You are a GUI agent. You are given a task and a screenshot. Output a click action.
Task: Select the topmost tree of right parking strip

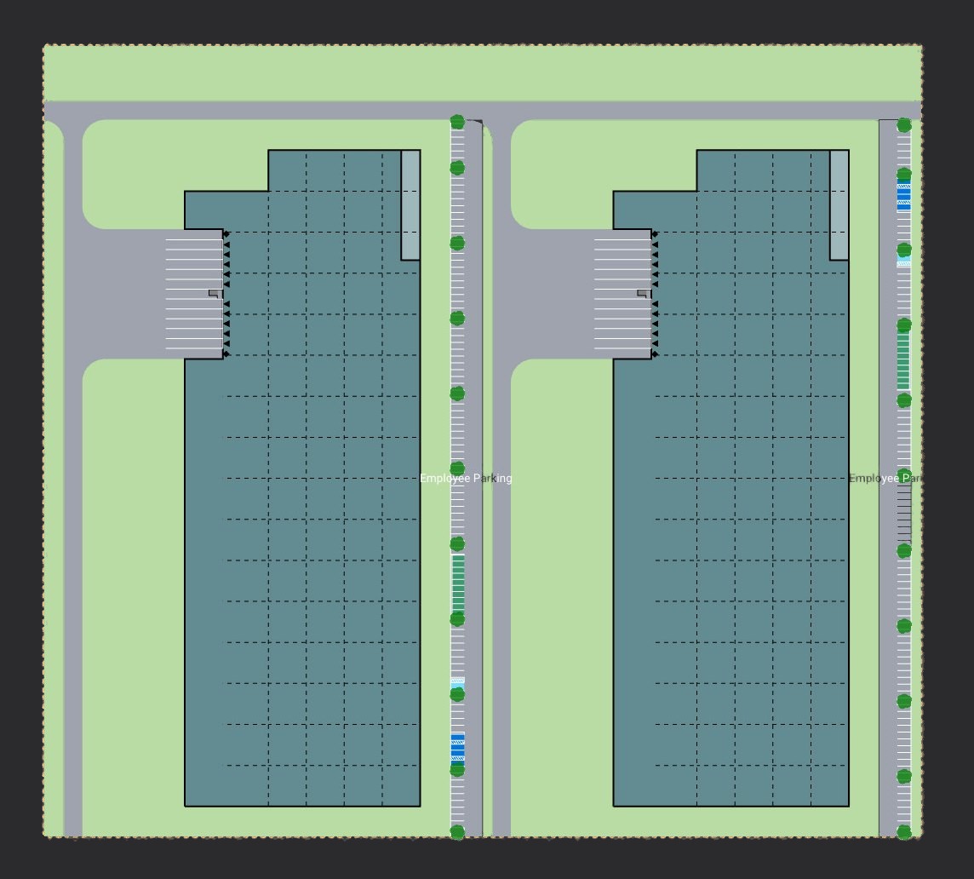pos(904,125)
